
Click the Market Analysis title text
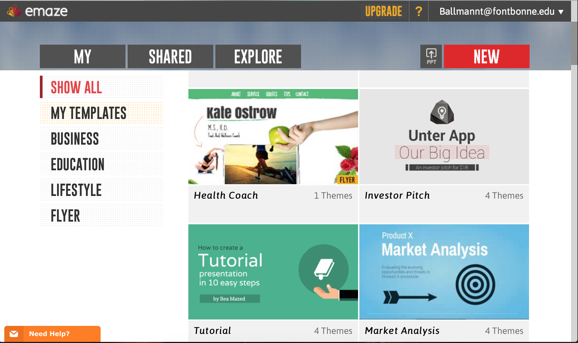coord(402,331)
